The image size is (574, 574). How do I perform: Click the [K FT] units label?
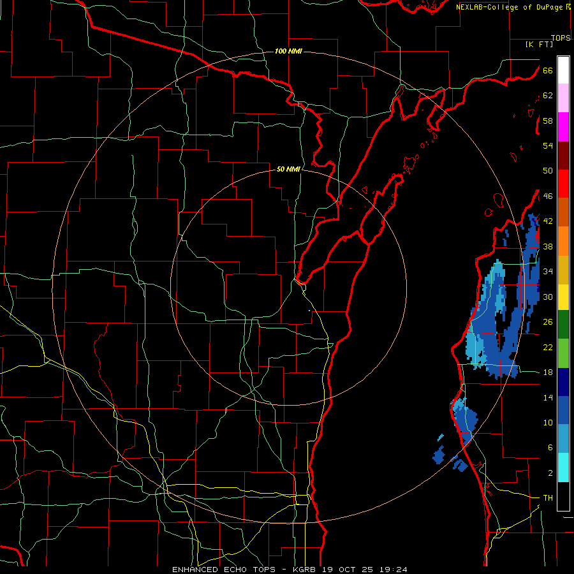click(x=540, y=44)
